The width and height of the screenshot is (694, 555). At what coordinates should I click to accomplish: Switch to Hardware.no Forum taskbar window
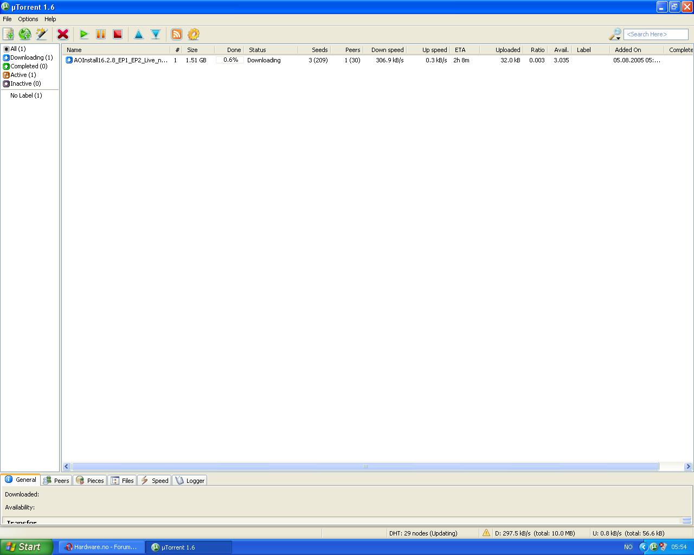(x=101, y=547)
